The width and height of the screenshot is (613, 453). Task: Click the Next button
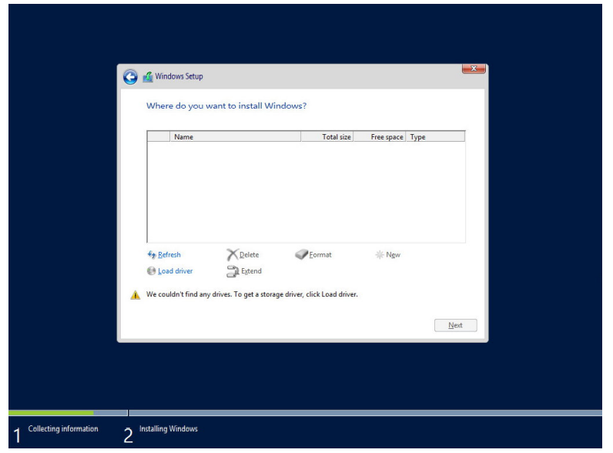[x=455, y=325]
